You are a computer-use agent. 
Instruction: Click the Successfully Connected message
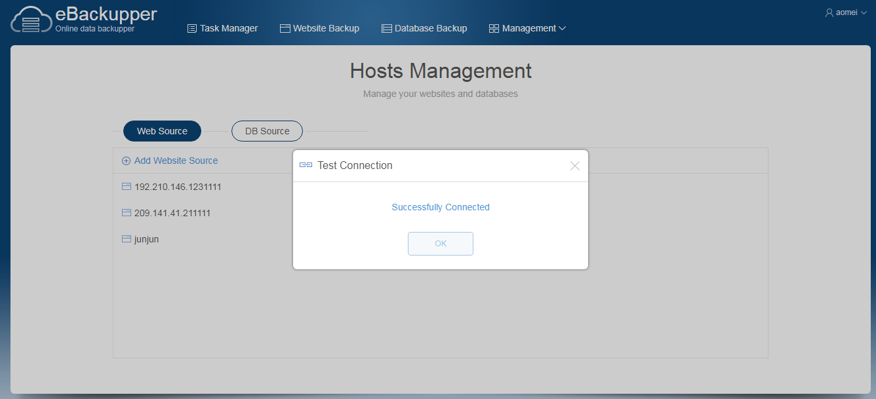[441, 207]
